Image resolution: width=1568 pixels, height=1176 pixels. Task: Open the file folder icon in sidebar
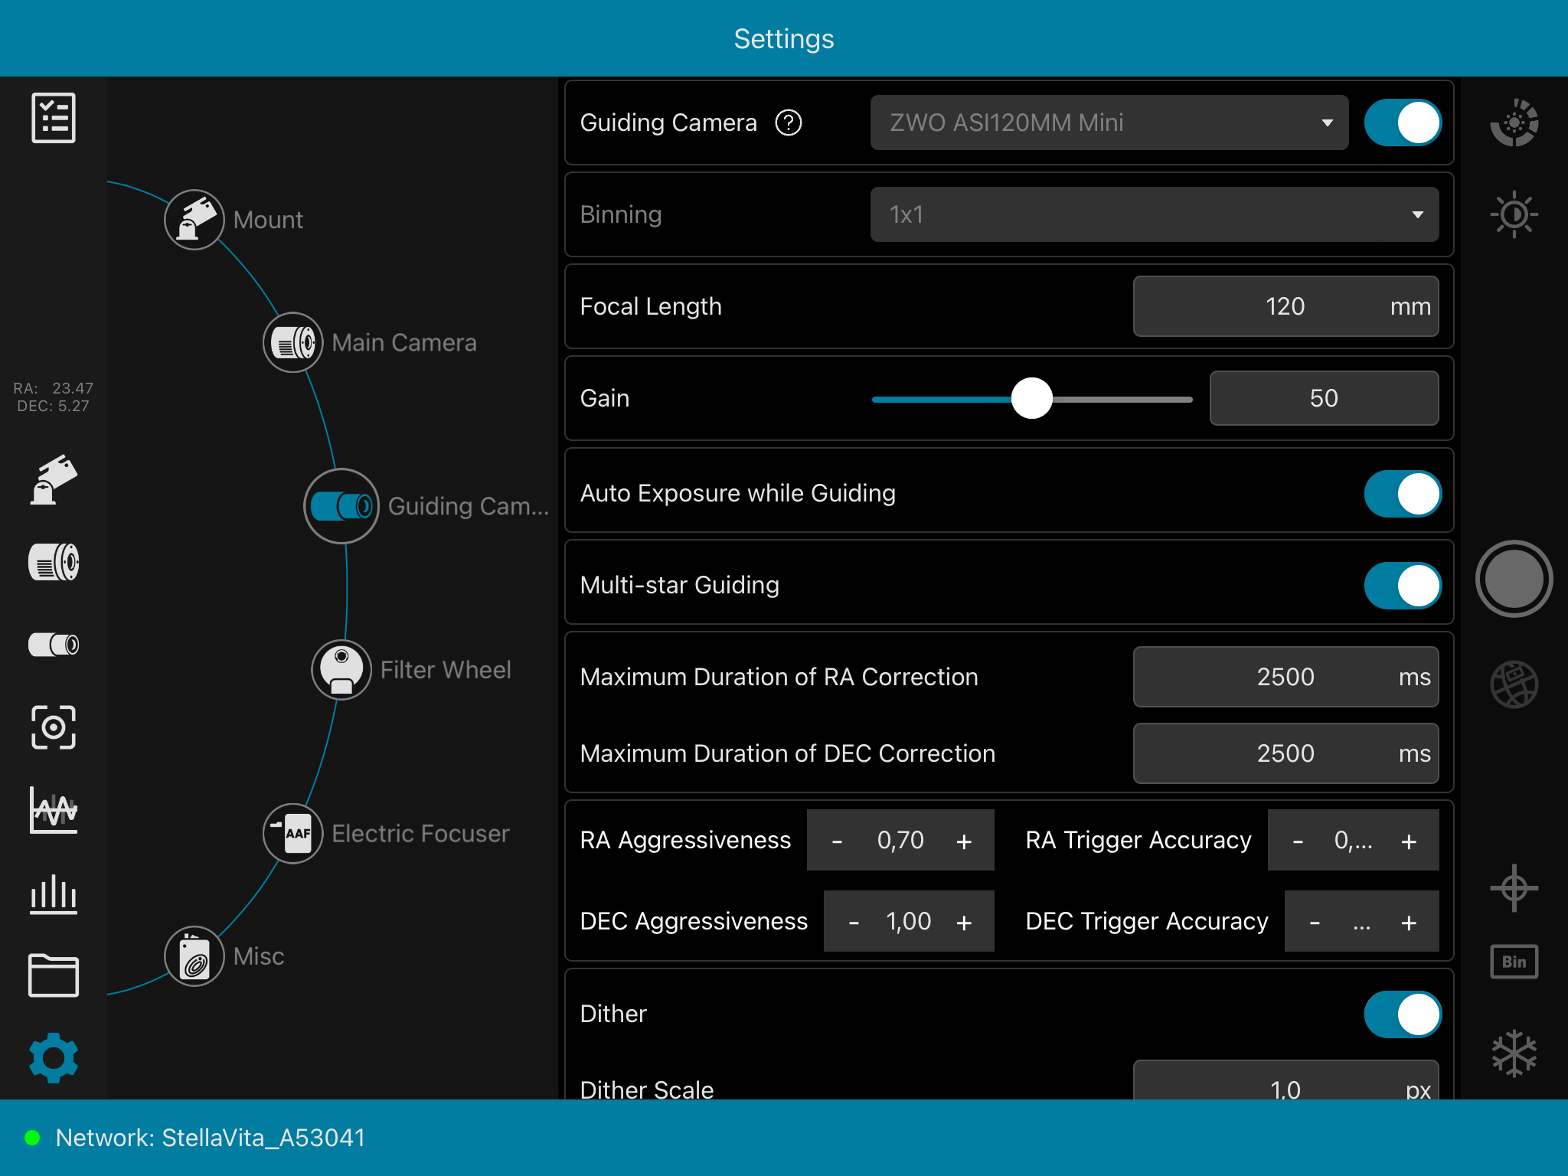click(53, 975)
